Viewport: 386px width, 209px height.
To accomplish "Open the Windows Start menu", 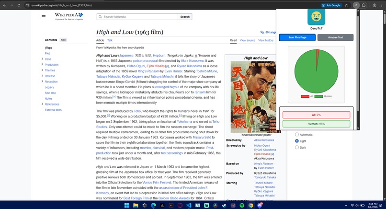I will coord(127,205).
